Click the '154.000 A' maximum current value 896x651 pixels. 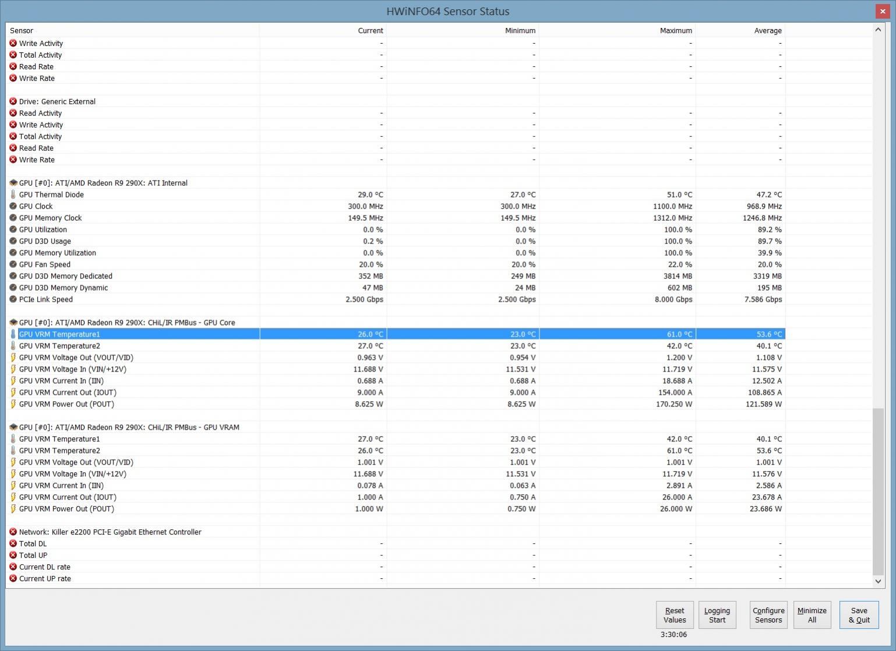675,392
